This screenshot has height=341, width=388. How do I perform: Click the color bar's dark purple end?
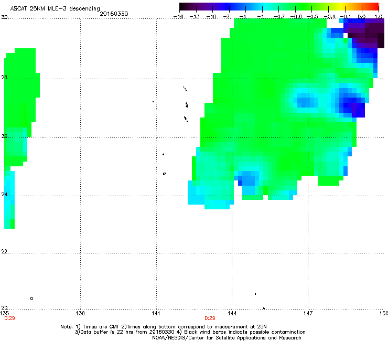pyautogui.click(x=184, y=7)
